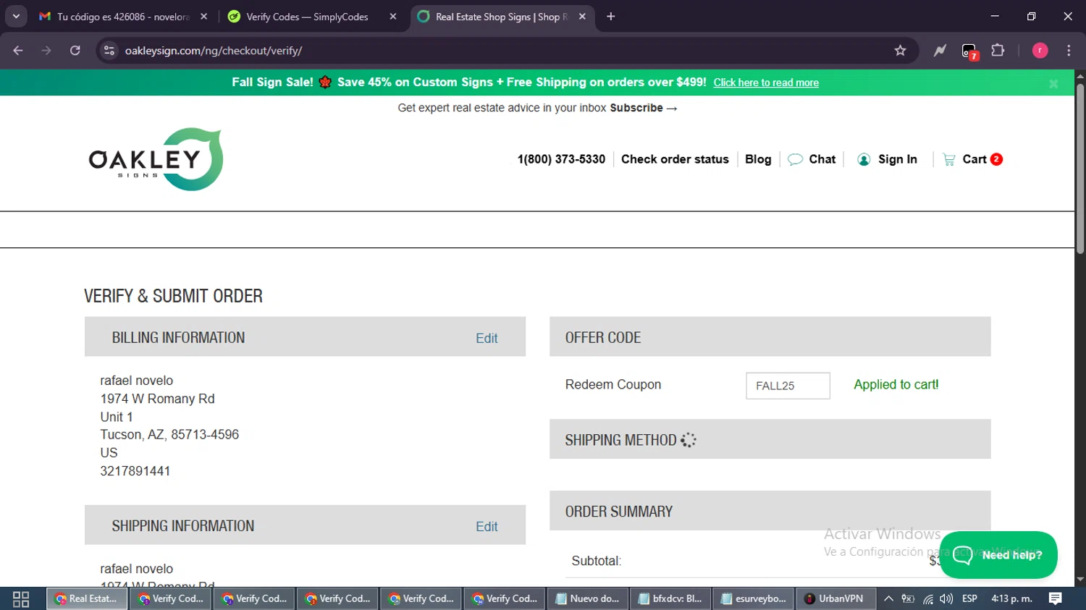Close the Verify Codes — SimplyCodes tab
Image resolution: width=1086 pixels, height=610 pixels.
392,17
